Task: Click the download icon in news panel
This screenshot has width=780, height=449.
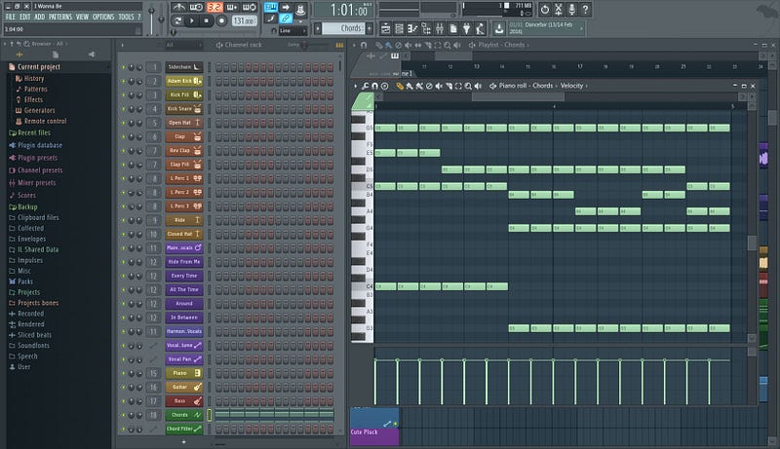Action: [499, 29]
